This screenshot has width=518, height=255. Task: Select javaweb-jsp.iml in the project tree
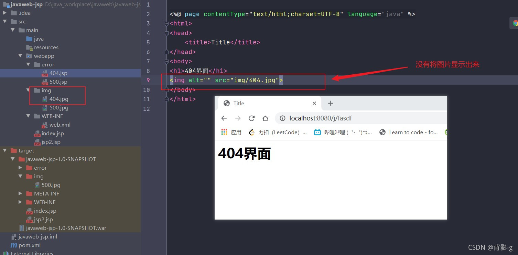coord(38,237)
